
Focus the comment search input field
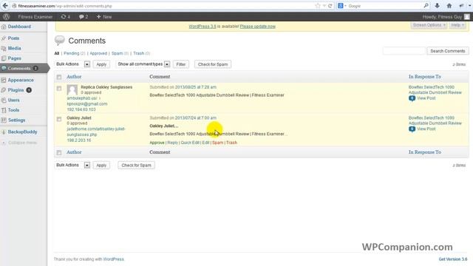pyautogui.click(x=404, y=51)
